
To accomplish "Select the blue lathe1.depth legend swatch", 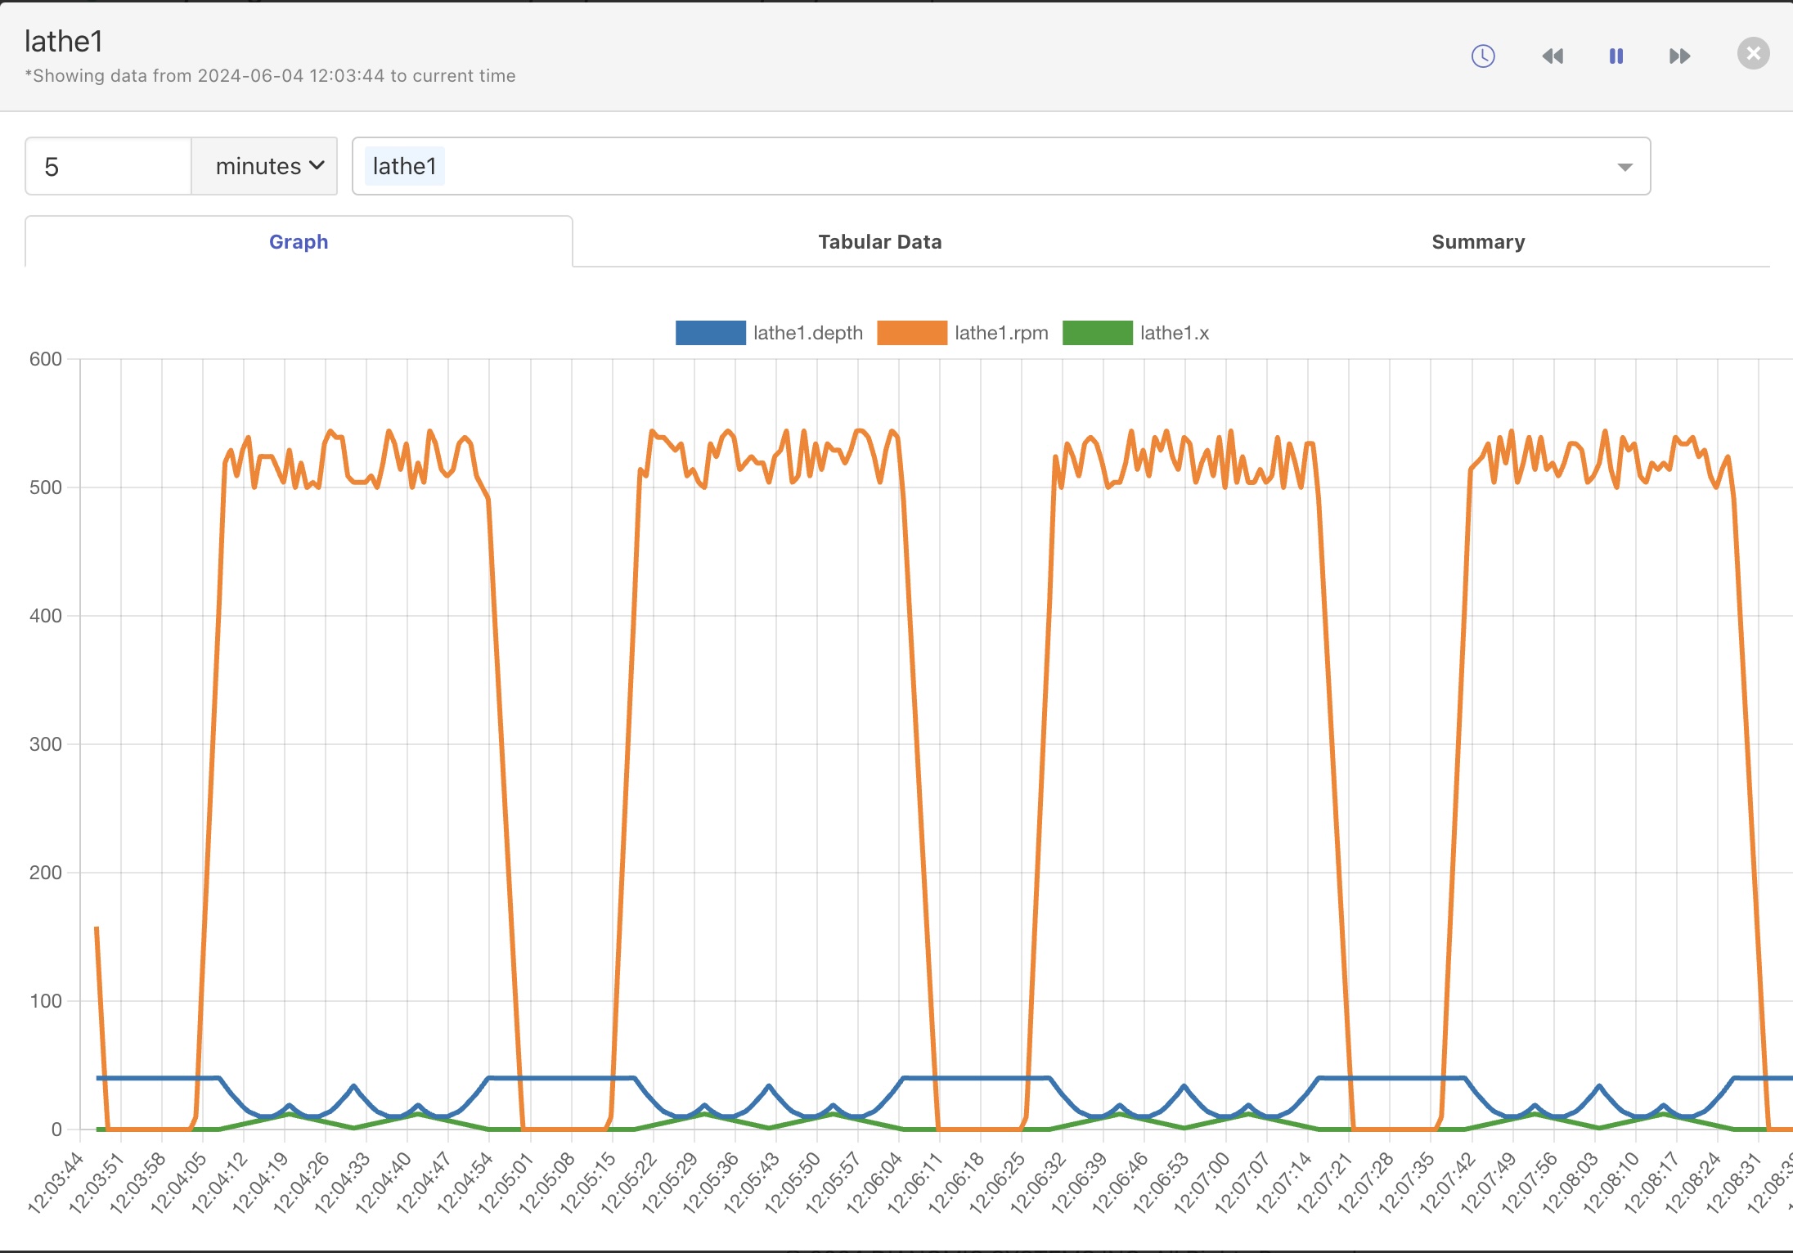I will tap(708, 333).
